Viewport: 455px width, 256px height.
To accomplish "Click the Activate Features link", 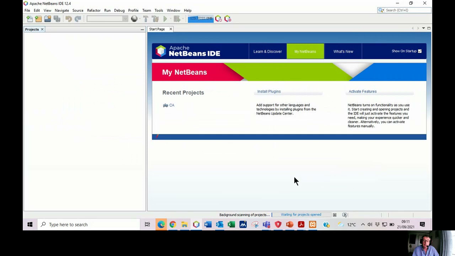I will point(363,91).
